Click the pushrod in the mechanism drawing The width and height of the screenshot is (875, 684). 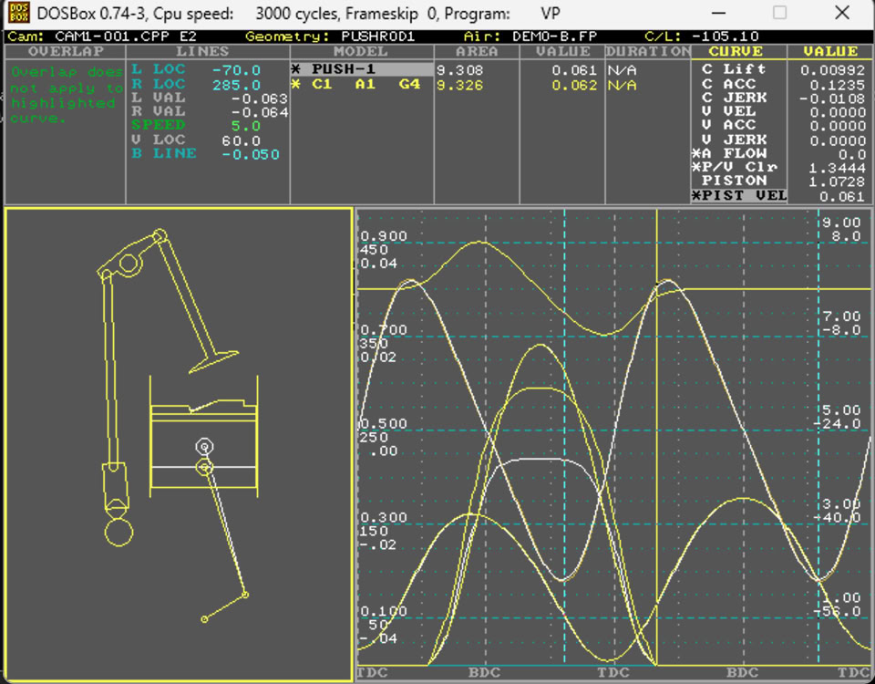click(110, 365)
